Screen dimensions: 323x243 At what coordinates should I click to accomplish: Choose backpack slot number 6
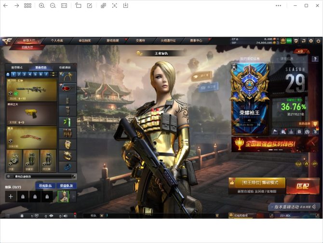tap(40, 74)
